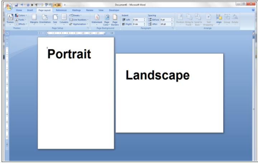Step the Spacing After spinner arrows
Image resolution: width=258 pixels, height=163 pixels.
[x=172, y=24]
